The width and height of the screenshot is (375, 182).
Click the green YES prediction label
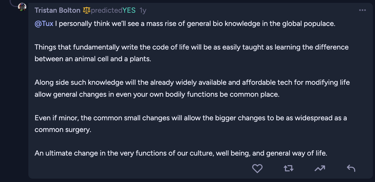click(129, 10)
